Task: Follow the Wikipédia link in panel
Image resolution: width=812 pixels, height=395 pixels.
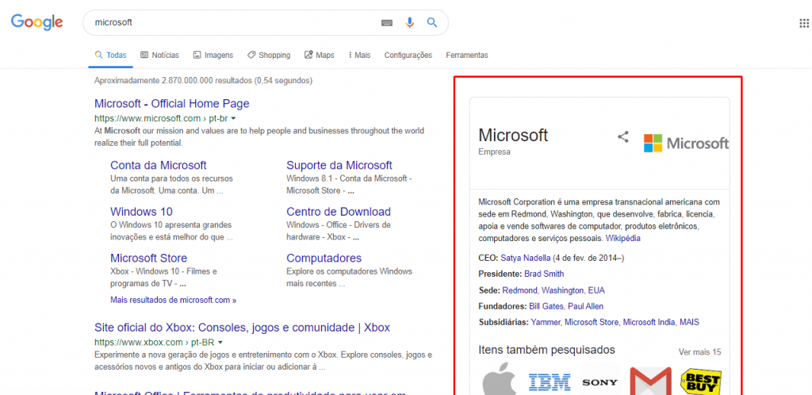Action: (623, 239)
